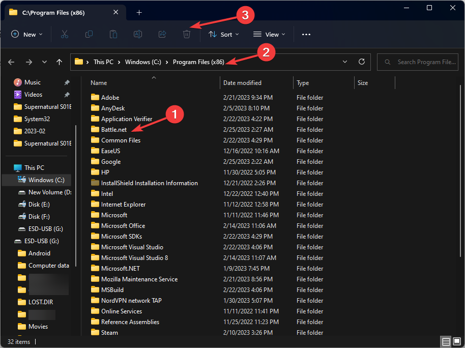Click Windows (C:) breadcrumb in address bar
465x348 pixels.
(x=143, y=62)
